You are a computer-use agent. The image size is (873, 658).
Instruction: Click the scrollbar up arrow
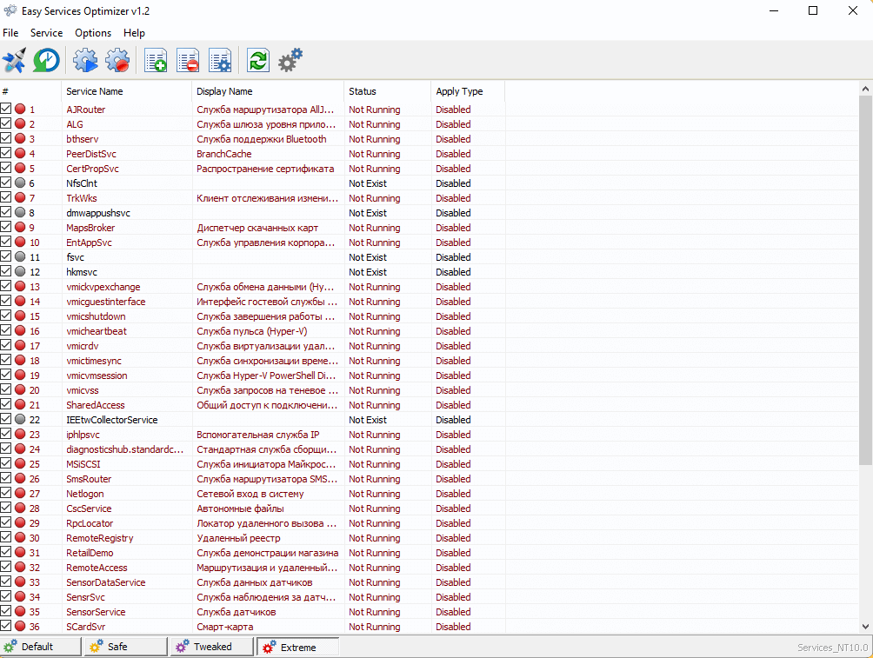(x=865, y=88)
